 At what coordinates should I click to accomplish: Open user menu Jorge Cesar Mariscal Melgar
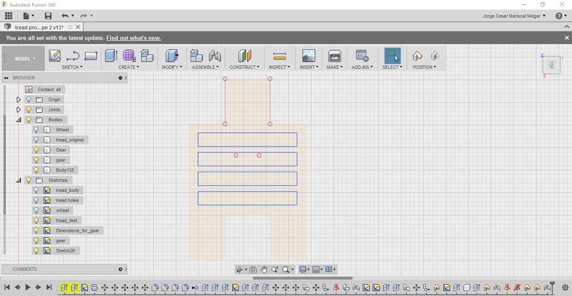tap(514, 16)
